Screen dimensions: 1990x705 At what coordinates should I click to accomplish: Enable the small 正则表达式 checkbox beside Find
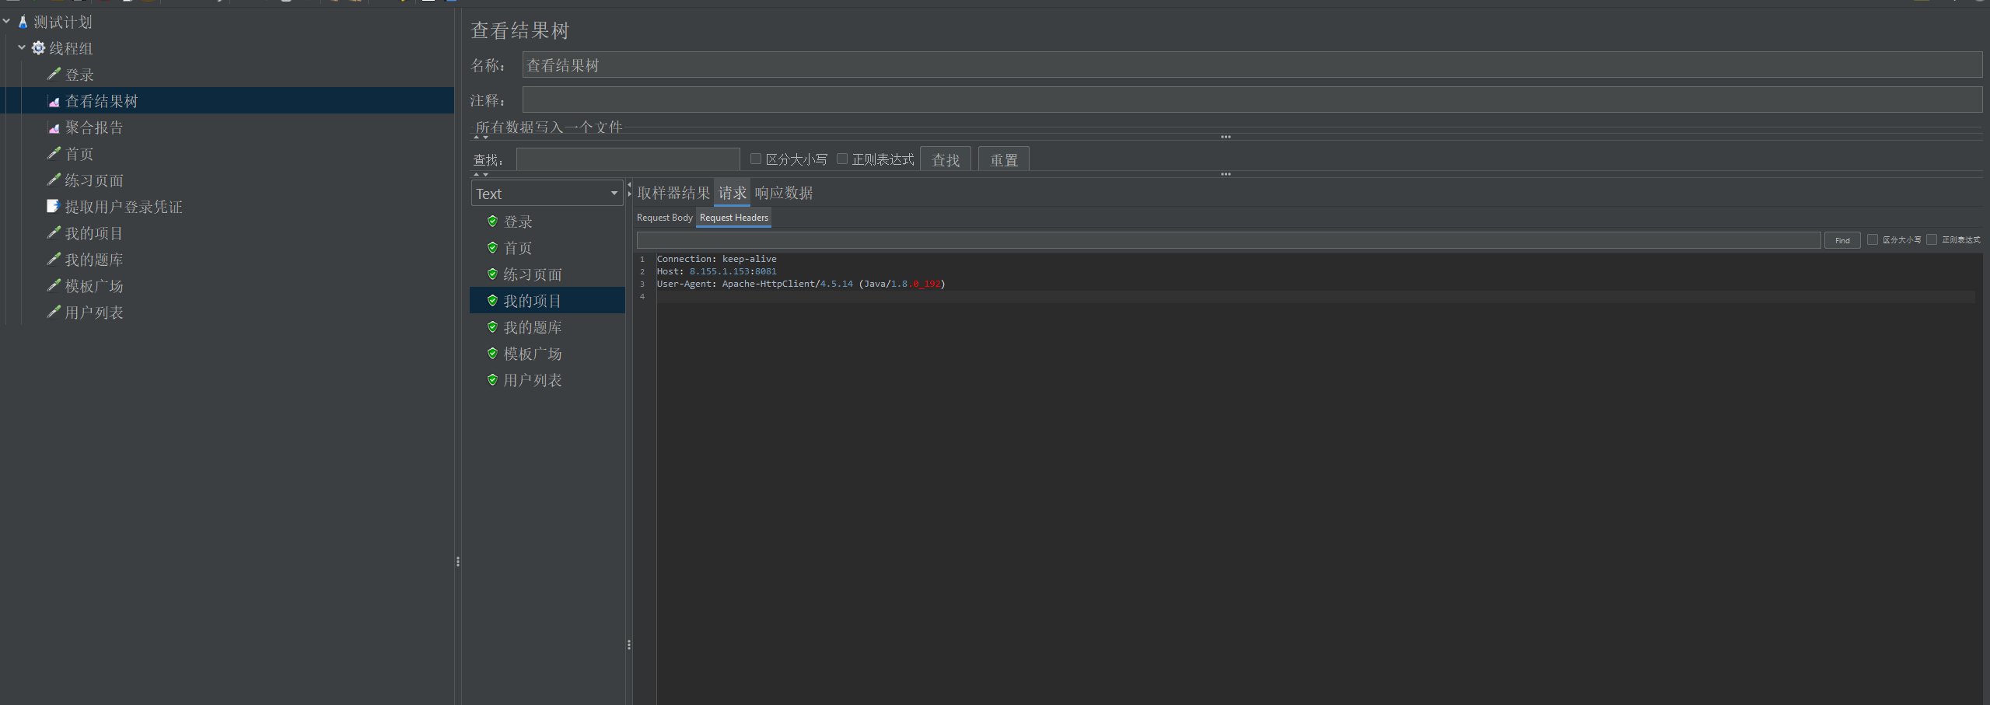[1932, 239]
